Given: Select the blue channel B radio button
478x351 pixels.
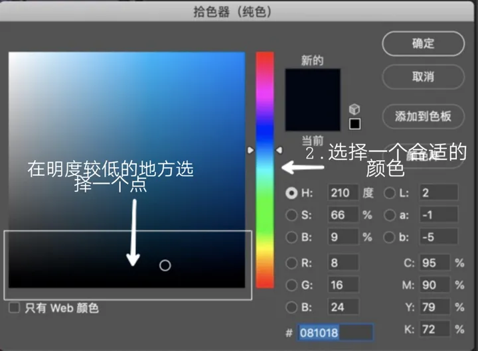Looking at the screenshot, I should pyautogui.click(x=291, y=307).
